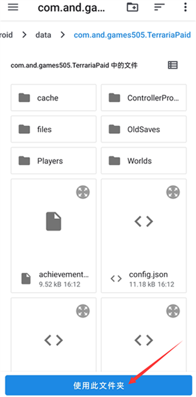This screenshot has width=196, height=397.
Task: Open the sort options icon
Action: click(x=159, y=8)
